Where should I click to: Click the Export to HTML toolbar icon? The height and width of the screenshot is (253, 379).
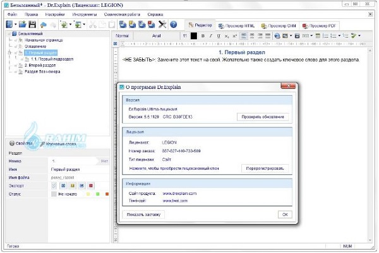coord(123,25)
